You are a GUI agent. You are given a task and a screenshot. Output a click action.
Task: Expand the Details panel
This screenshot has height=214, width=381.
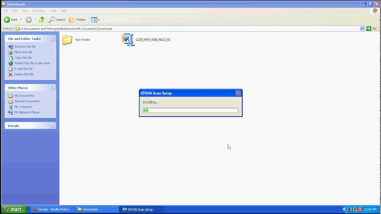click(x=52, y=125)
